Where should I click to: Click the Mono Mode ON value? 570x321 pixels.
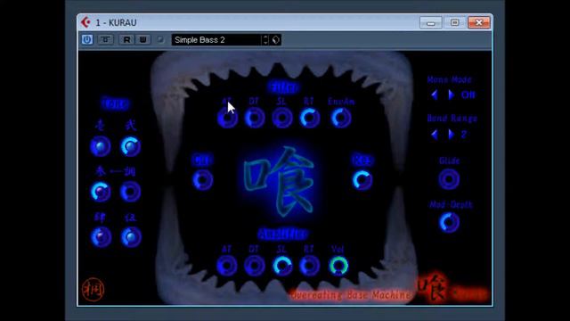tap(468, 95)
